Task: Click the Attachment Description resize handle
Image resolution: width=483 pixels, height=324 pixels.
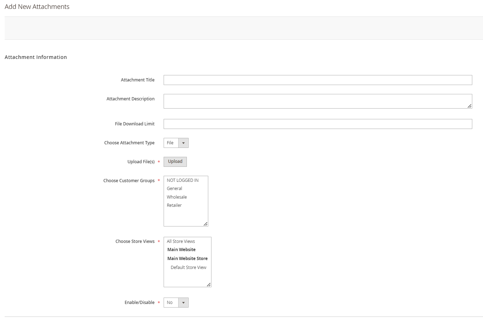Action: pos(469,106)
